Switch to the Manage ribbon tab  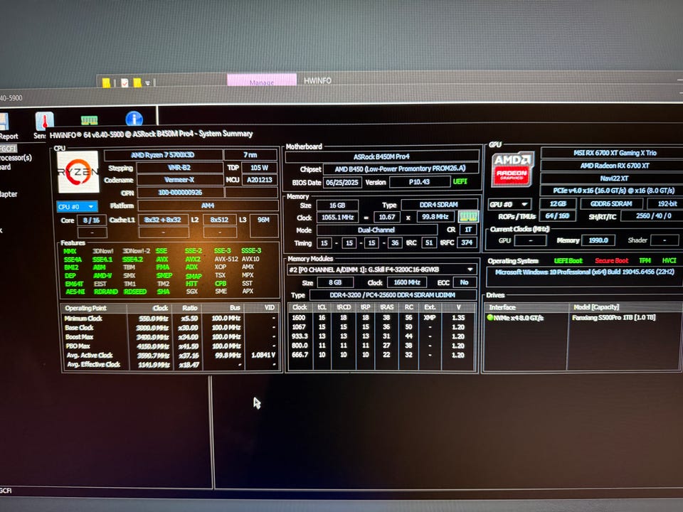pyautogui.click(x=262, y=81)
